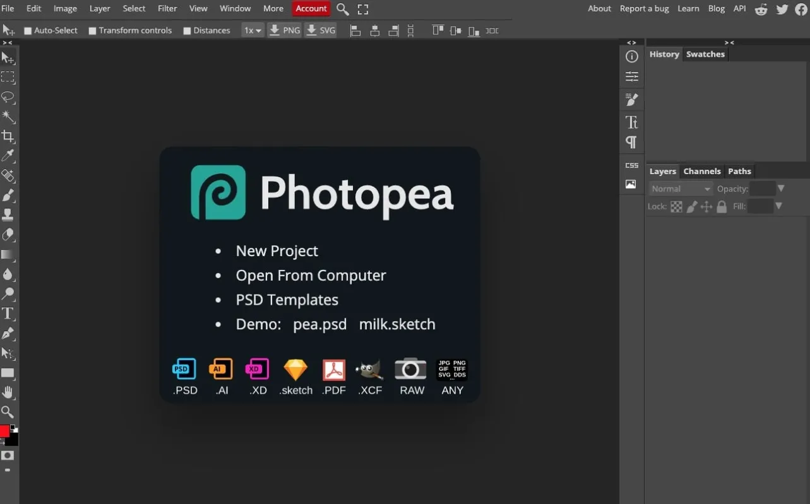Enable the Auto-Select checkbox
Viewport: 810px width, 504px height.
[28, 31]
